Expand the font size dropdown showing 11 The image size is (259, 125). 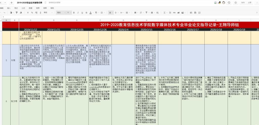tap(69, 12)
